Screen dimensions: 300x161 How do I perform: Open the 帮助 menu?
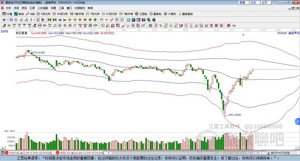(x=90, y=8)
